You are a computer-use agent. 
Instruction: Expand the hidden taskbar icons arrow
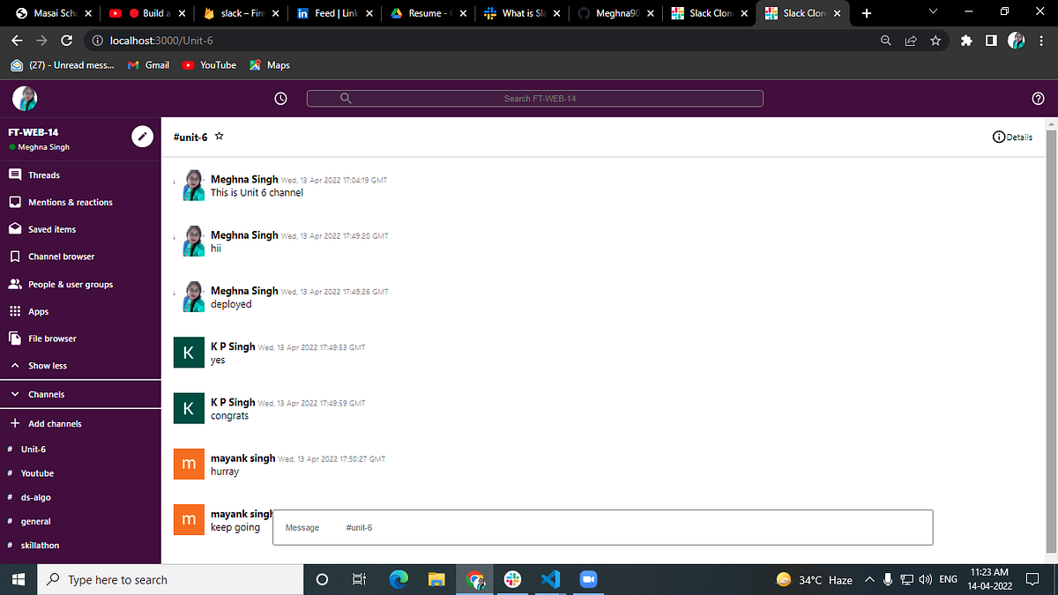tap(869, 579)
